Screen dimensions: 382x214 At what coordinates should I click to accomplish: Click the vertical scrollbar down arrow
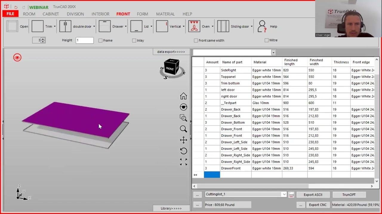[377, 181]
